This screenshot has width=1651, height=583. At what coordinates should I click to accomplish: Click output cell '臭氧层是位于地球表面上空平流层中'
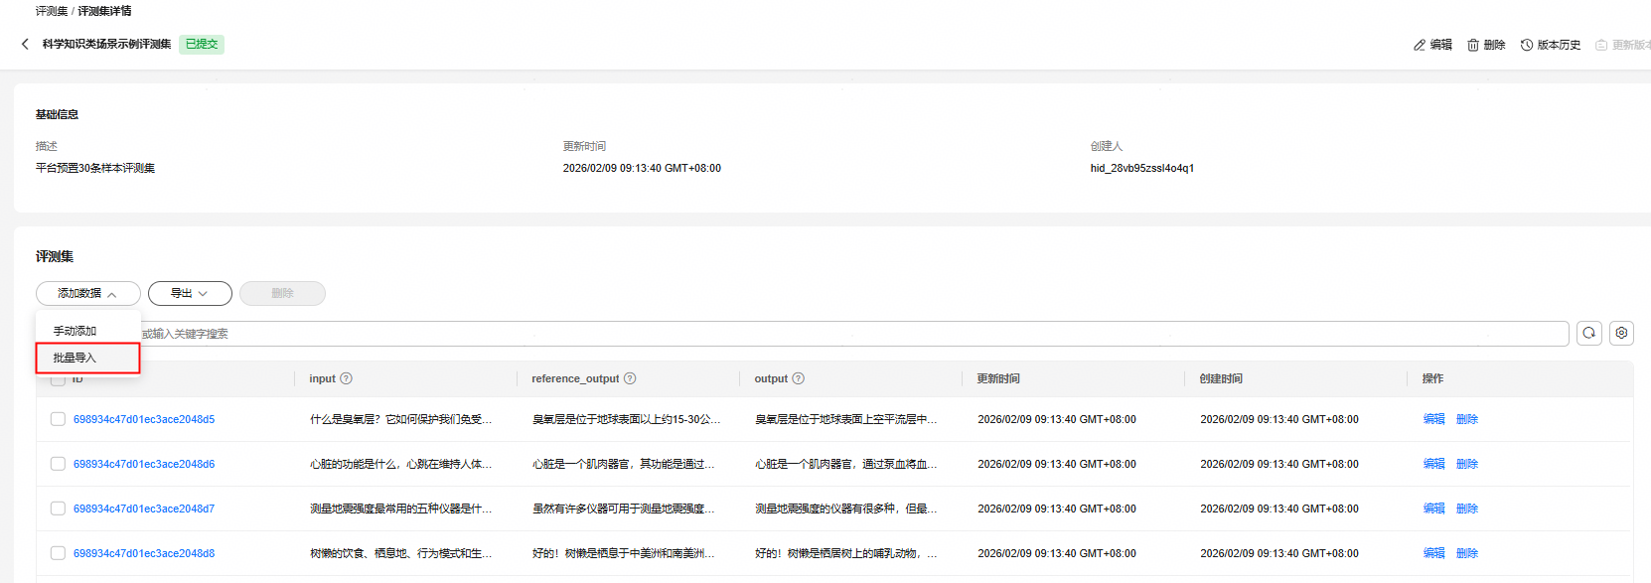(845, 419)
